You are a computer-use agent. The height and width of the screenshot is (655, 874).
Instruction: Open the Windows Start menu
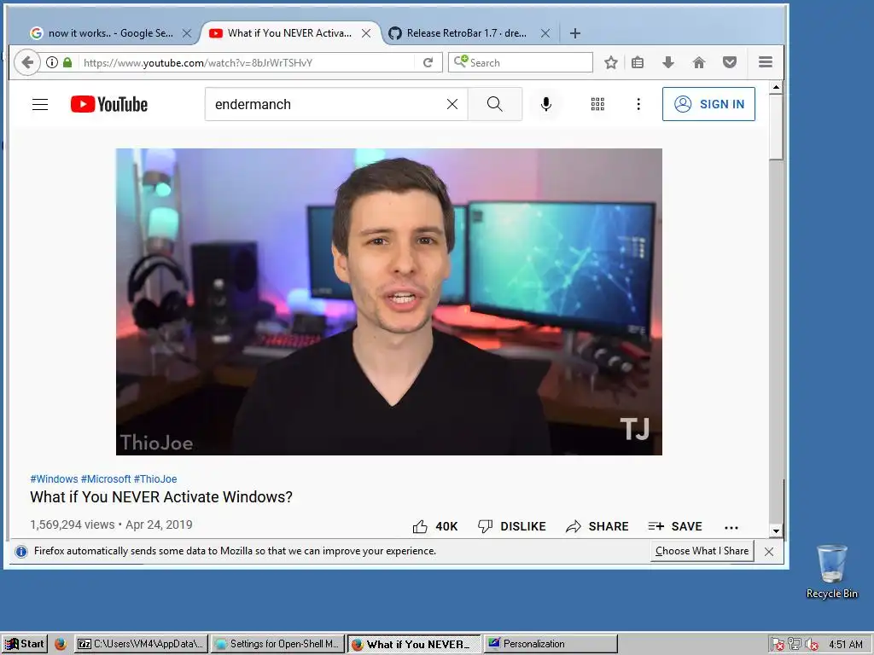pyautogui.click(x=25, y=644)
